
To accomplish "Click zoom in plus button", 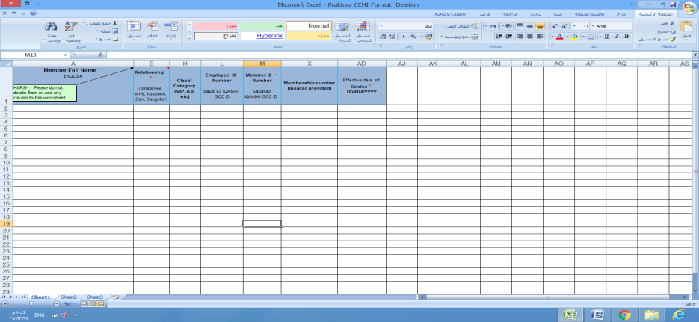I will click(5, 304).
